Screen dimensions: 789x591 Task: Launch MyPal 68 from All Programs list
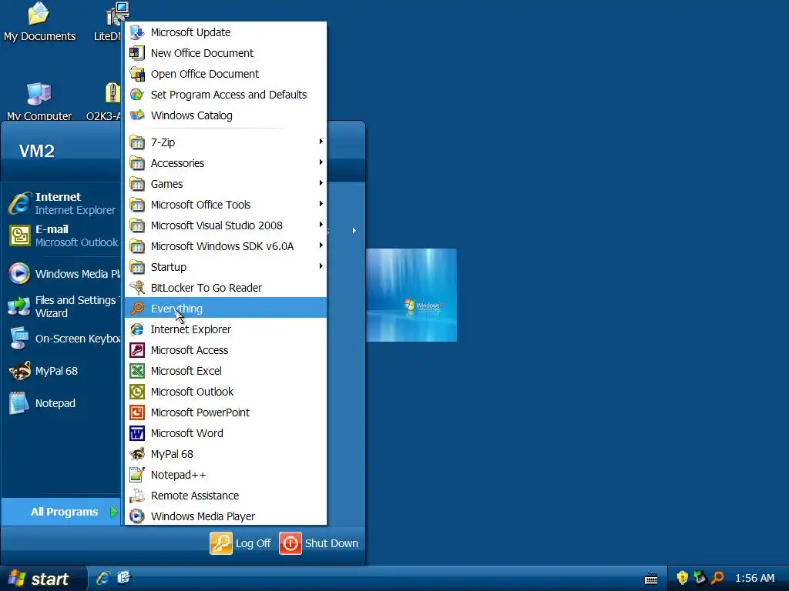226,454
